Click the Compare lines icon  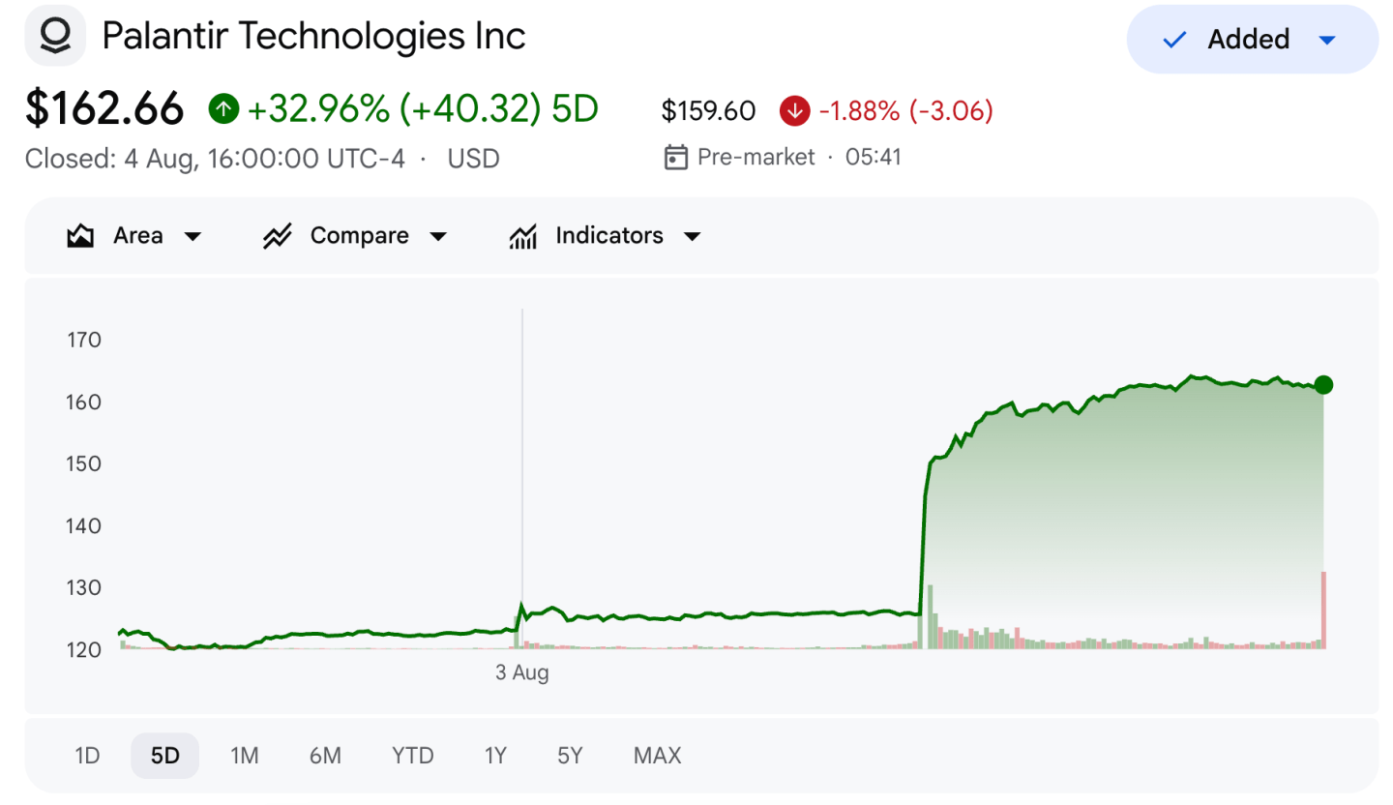(x=278, y=236)
